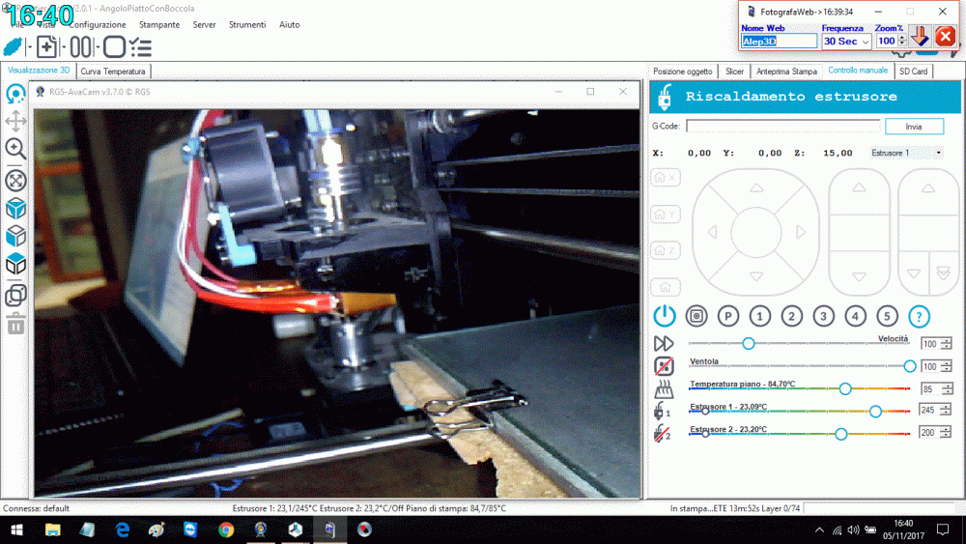Image resolution: width=966 pixels, height=544 pixels.
Task: Click the rotate view icon in left sidebar
Action: (15, 94)
